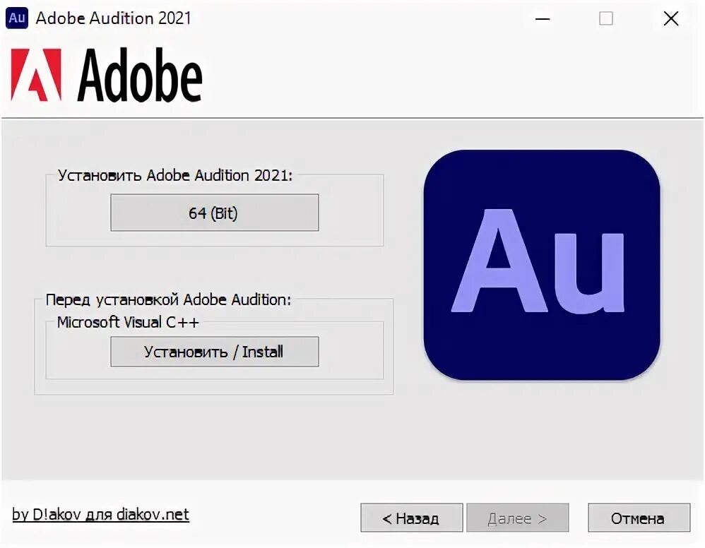Viewport: 705px width, 548px height.
Task: Click the large Audition Au logo
Action: pyautogui.click(x=542, y=265)
